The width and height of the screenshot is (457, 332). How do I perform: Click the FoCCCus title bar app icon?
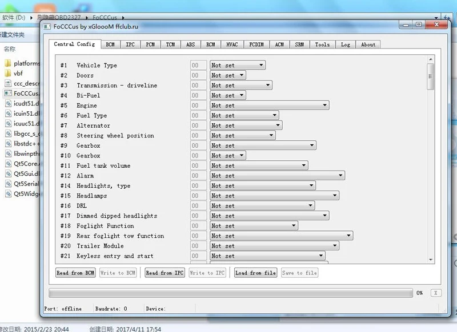click(47, 26)
